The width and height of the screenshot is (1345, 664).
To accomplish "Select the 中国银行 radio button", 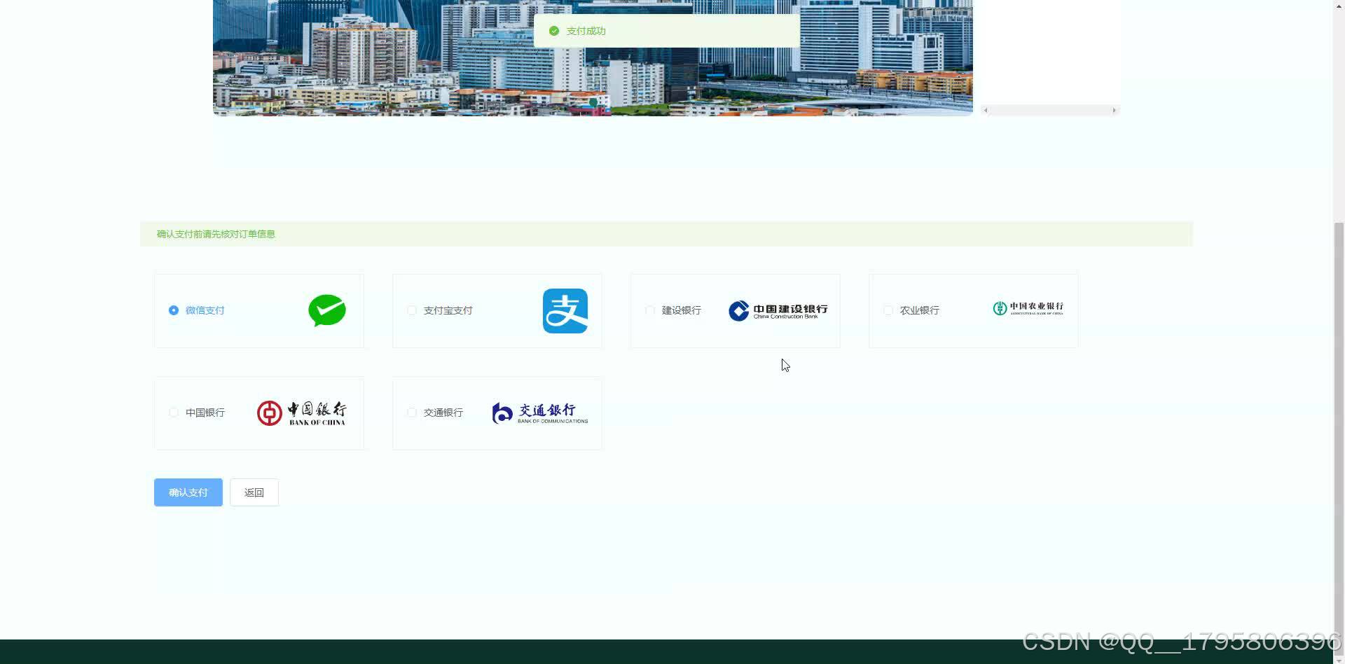I will pos(174,413).
